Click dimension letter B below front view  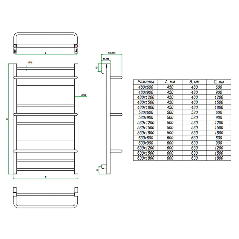(45, 177)
